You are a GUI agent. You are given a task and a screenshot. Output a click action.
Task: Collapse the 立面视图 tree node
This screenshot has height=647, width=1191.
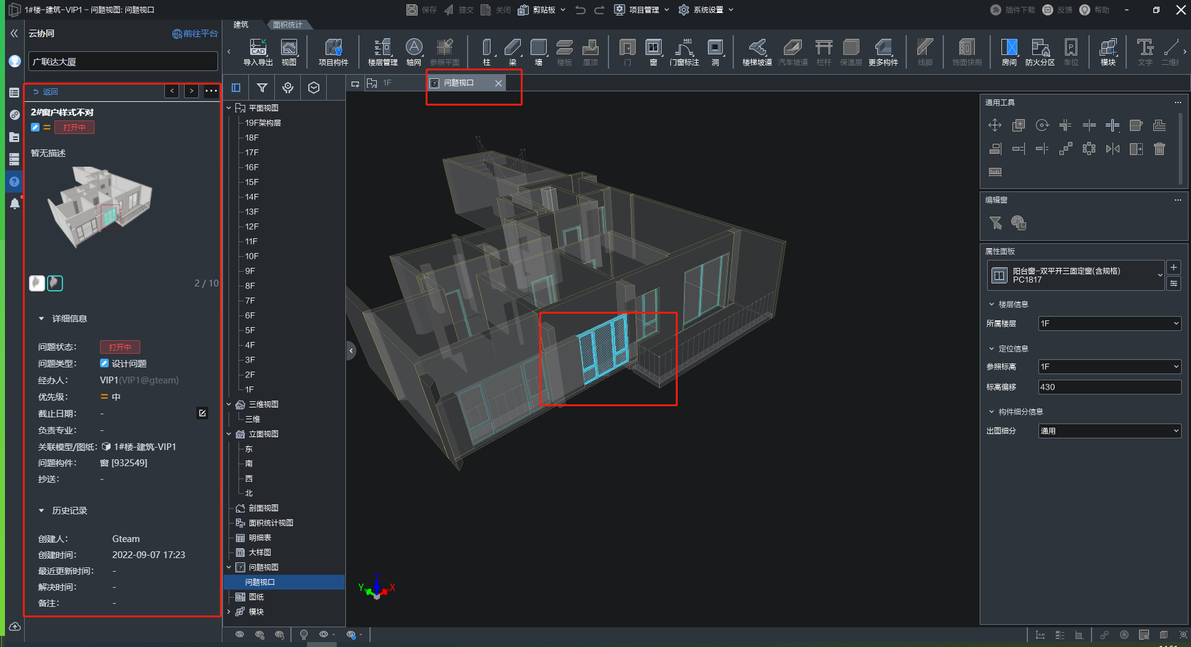(229, 434)
